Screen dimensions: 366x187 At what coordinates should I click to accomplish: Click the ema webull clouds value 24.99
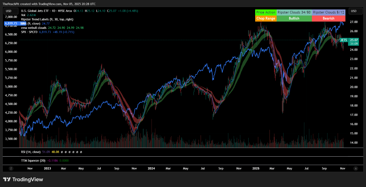70,28
